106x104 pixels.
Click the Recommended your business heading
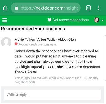(33, 29)
